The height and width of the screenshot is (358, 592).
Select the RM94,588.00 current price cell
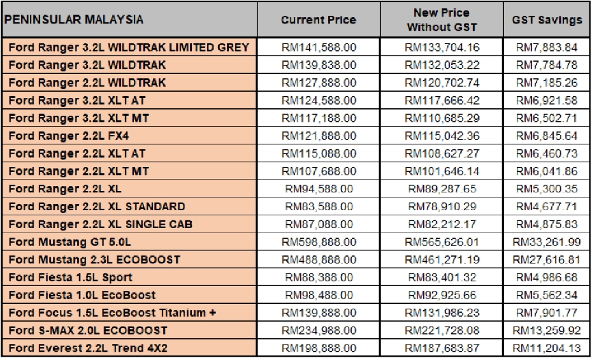(x=319, y=189)
